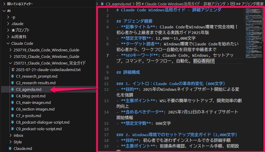Click the markdown icon beside C1_research_prompt.md
This screenshot has width=265, height=152.
12,76
